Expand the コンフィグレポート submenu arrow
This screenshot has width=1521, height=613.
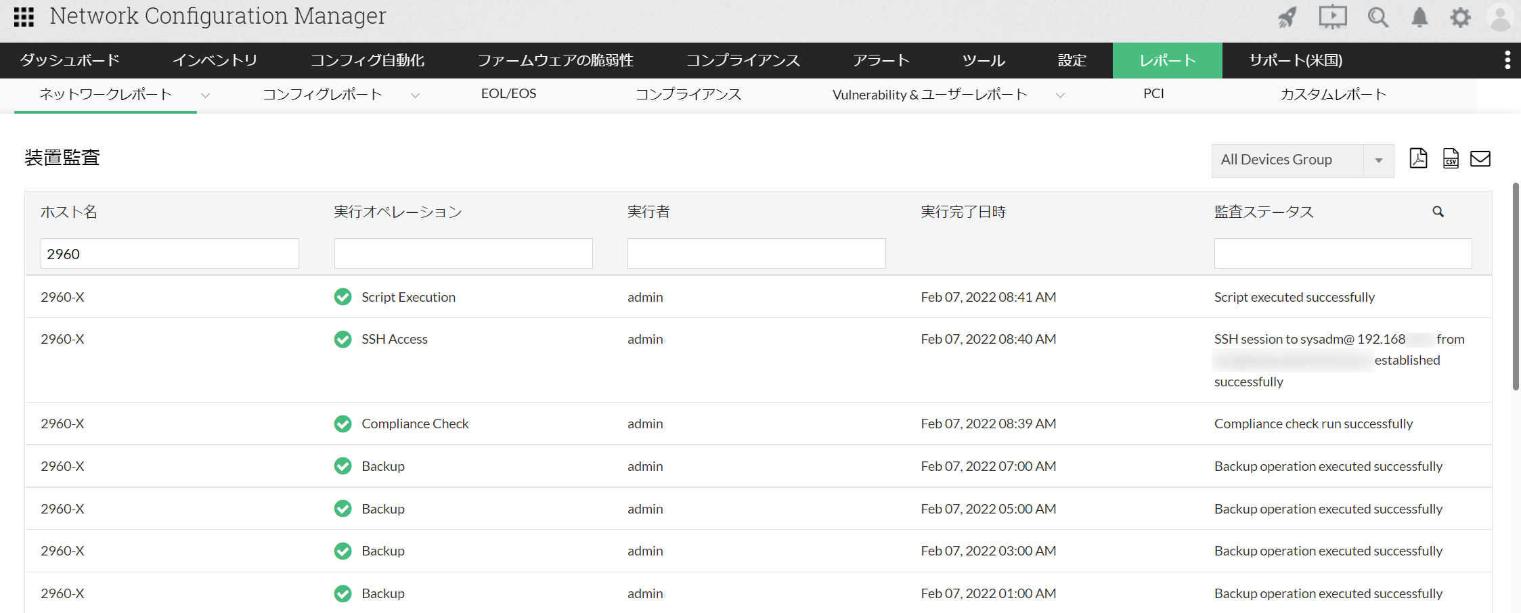coord(415,95)
